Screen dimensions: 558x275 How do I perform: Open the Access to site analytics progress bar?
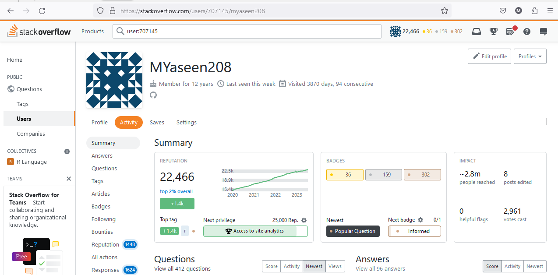coord(255,231)
